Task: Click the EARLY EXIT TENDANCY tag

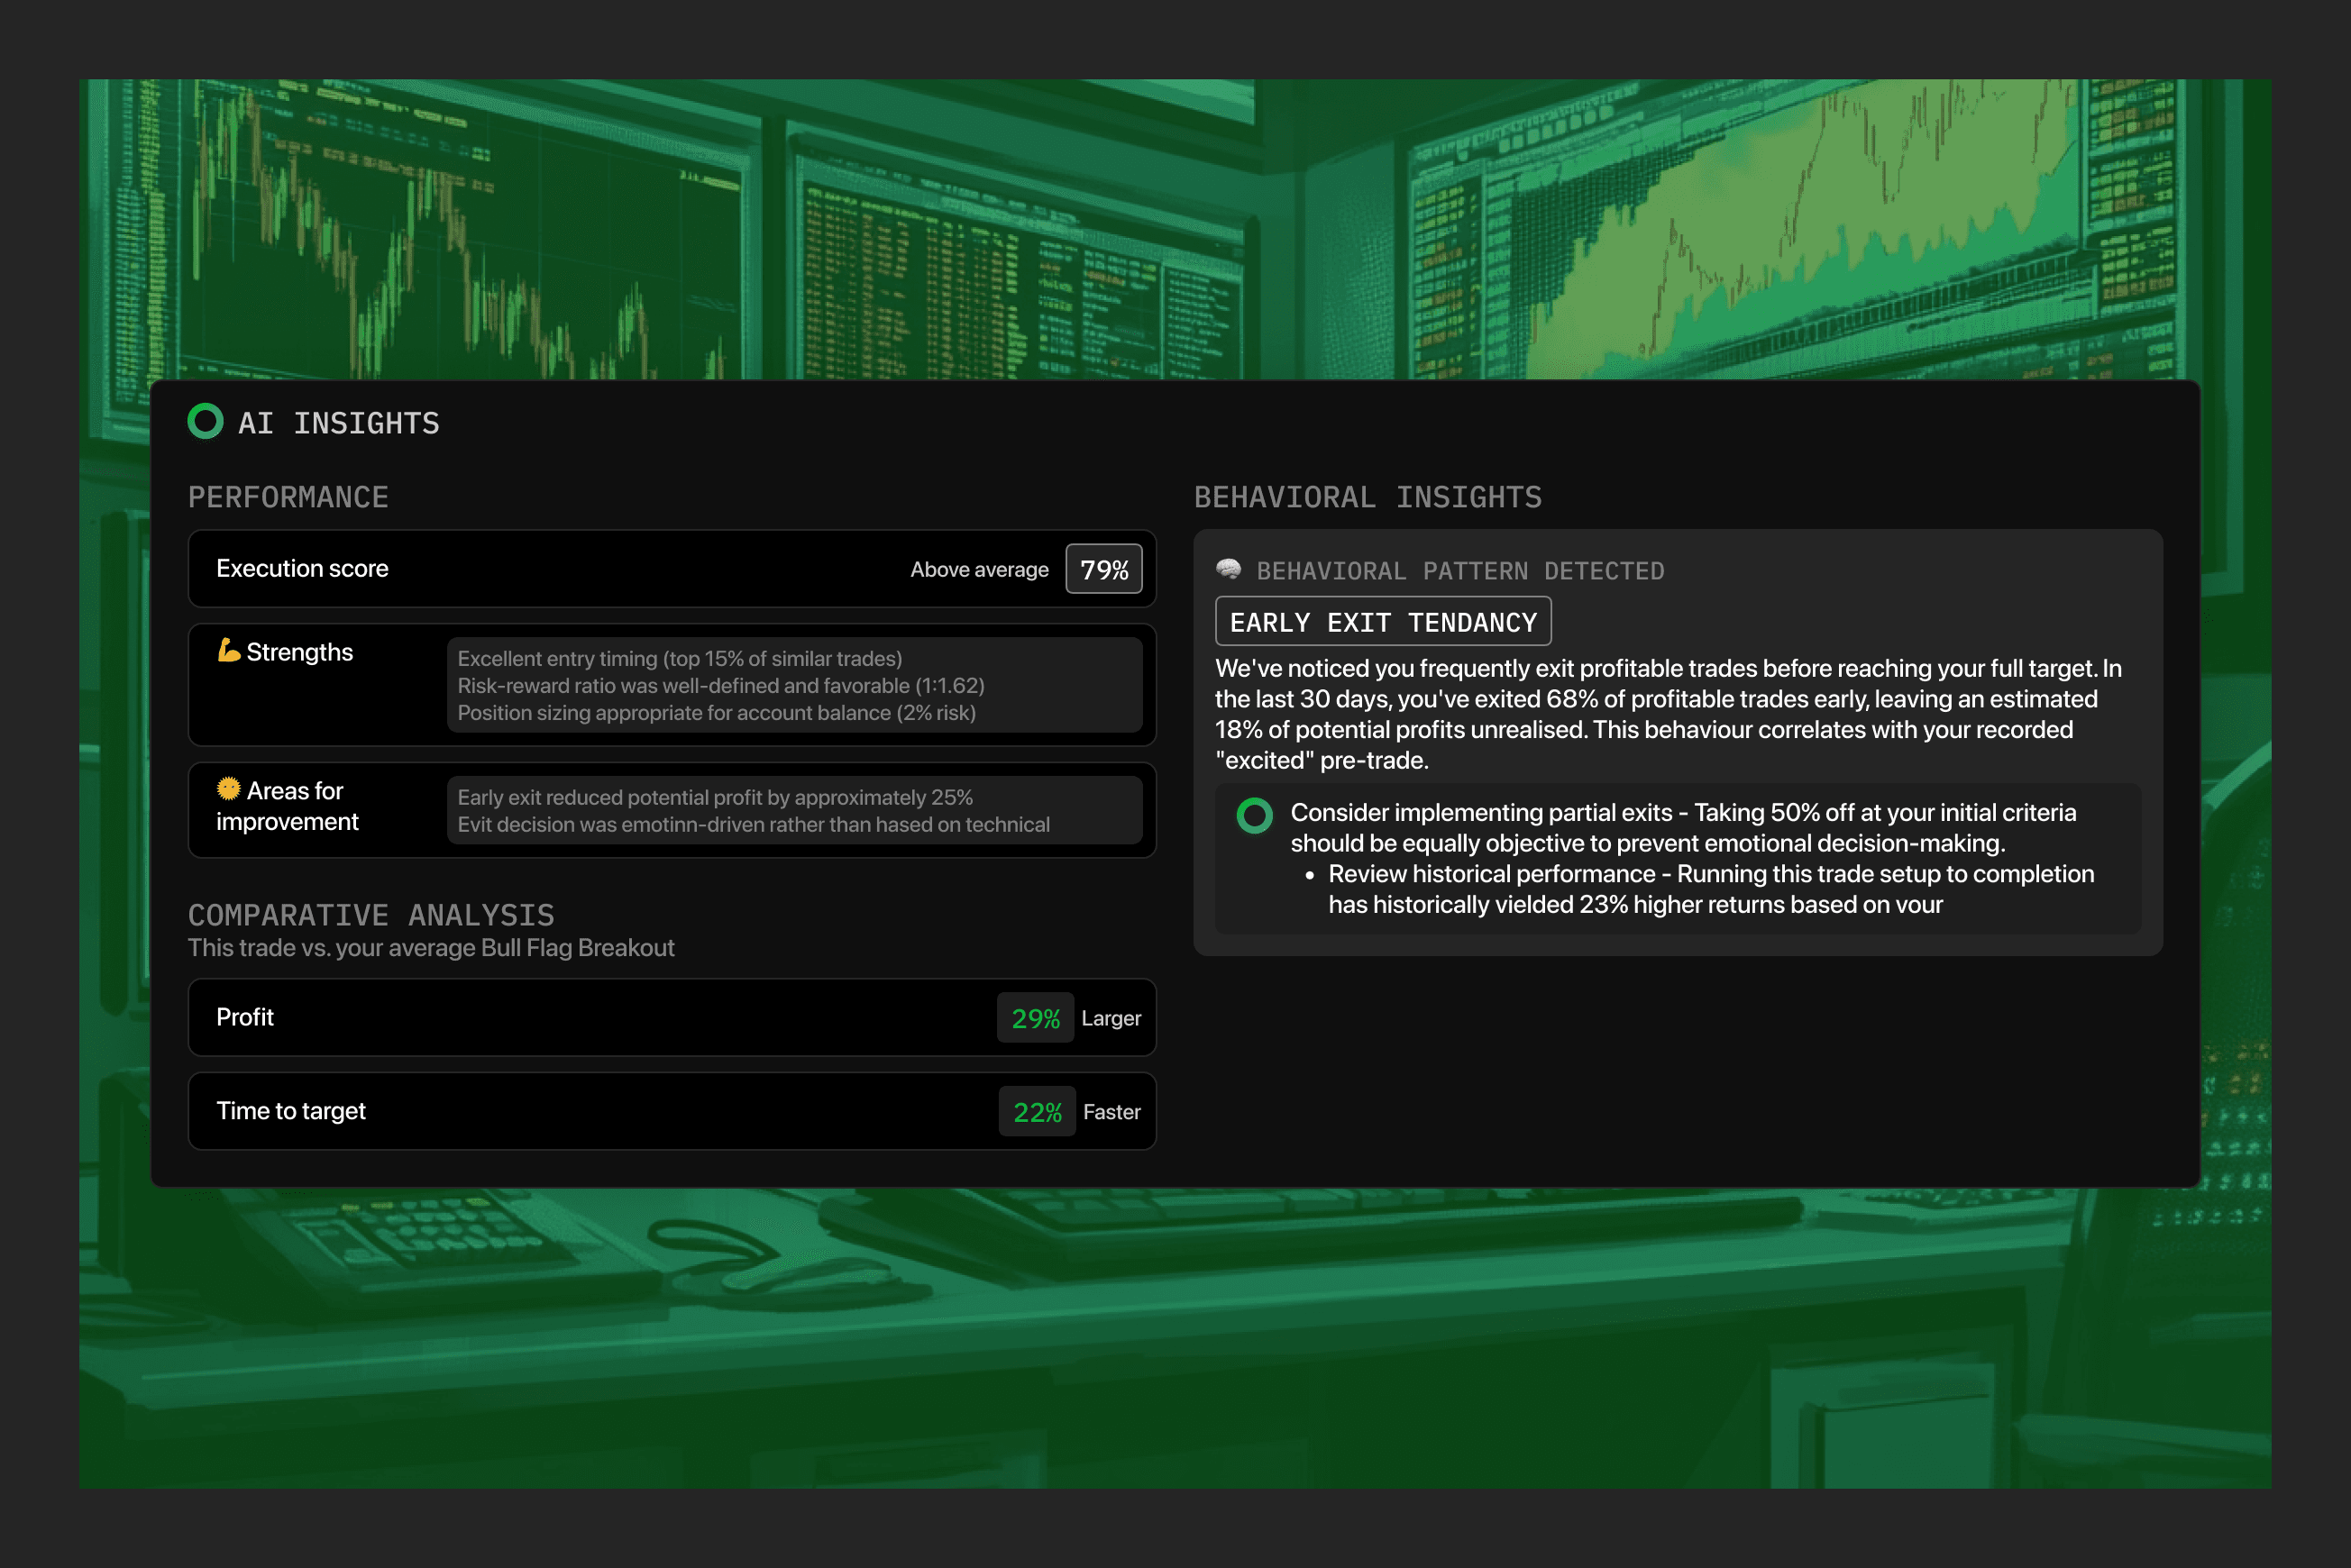Action: click(x=1383, y=622)
